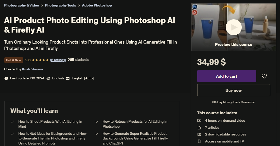Click the last updated alert icon
280x146 pixels.
[6, 78]
